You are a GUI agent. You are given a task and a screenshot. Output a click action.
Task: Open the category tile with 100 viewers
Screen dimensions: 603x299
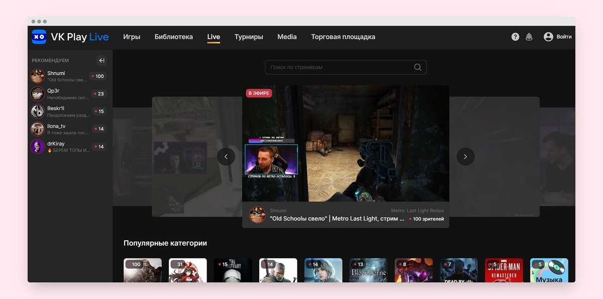(143, 270)
